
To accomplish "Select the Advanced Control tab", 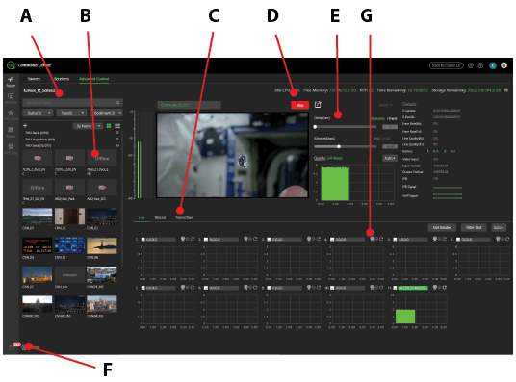I will click(x=93, y=79).
